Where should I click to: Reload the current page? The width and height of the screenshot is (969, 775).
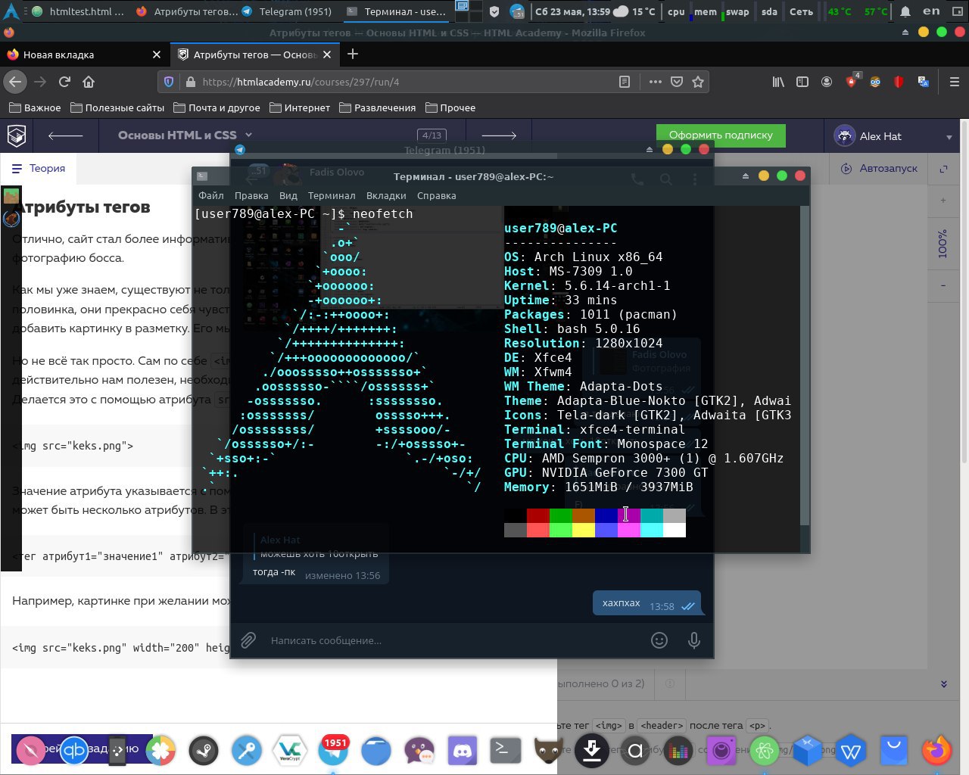pyautogui.click(x=64, y=82)
